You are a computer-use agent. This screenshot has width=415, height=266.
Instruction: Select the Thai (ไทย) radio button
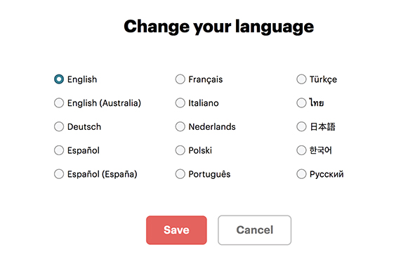click(301, 103)
